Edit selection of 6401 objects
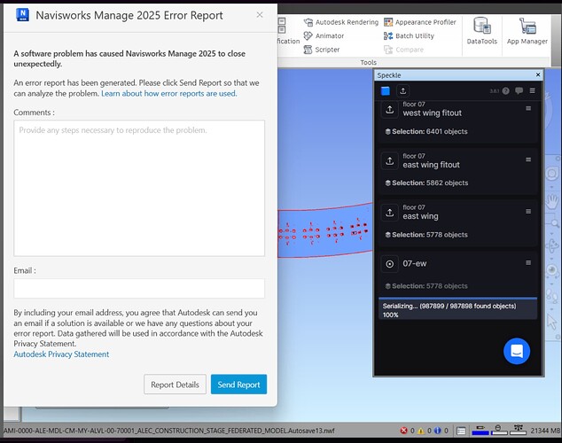562x443 pixels. (x=426, y=131)
